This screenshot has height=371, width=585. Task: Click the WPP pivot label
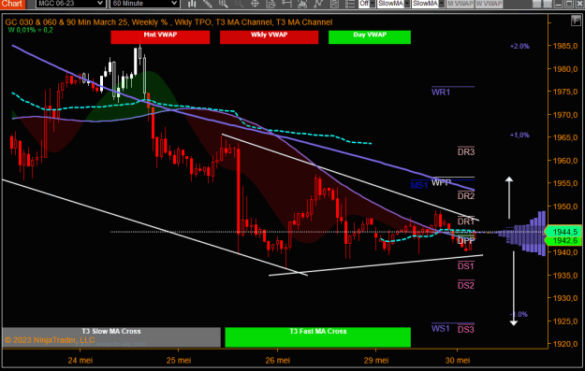[441, 182]
